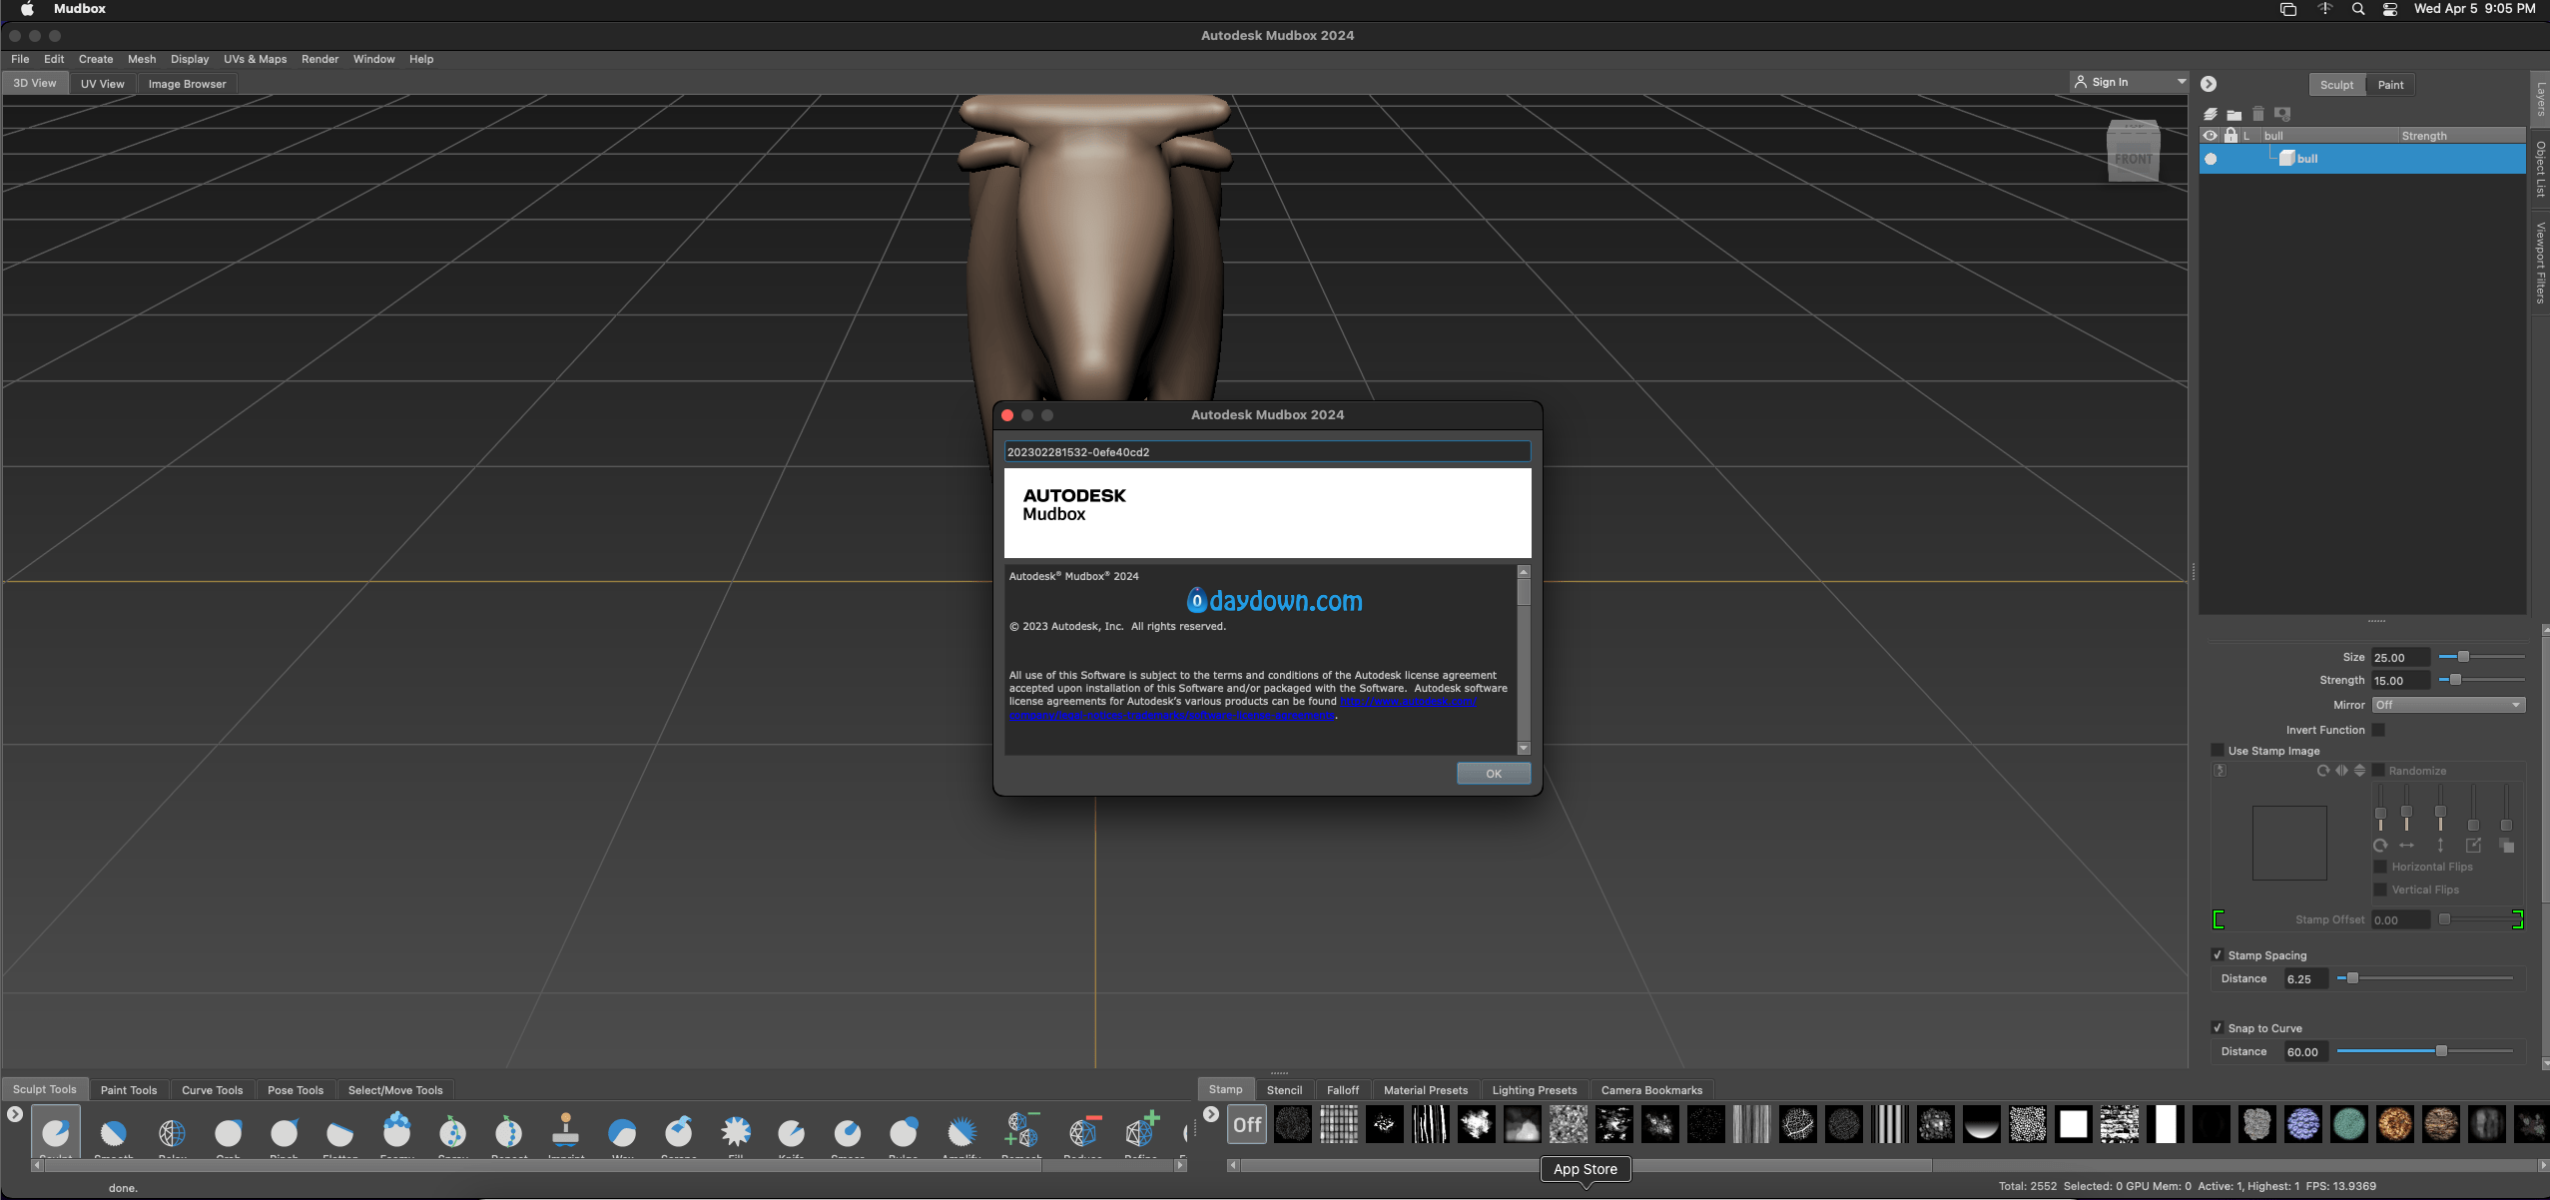
Task: Toggle visibility dot for bull layer
Action: (x=2211, y=159)
